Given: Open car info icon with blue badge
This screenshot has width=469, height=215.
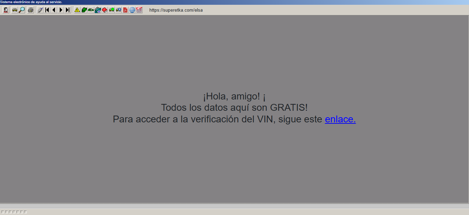Looking at the screenshot, I should tap(118, 10).
